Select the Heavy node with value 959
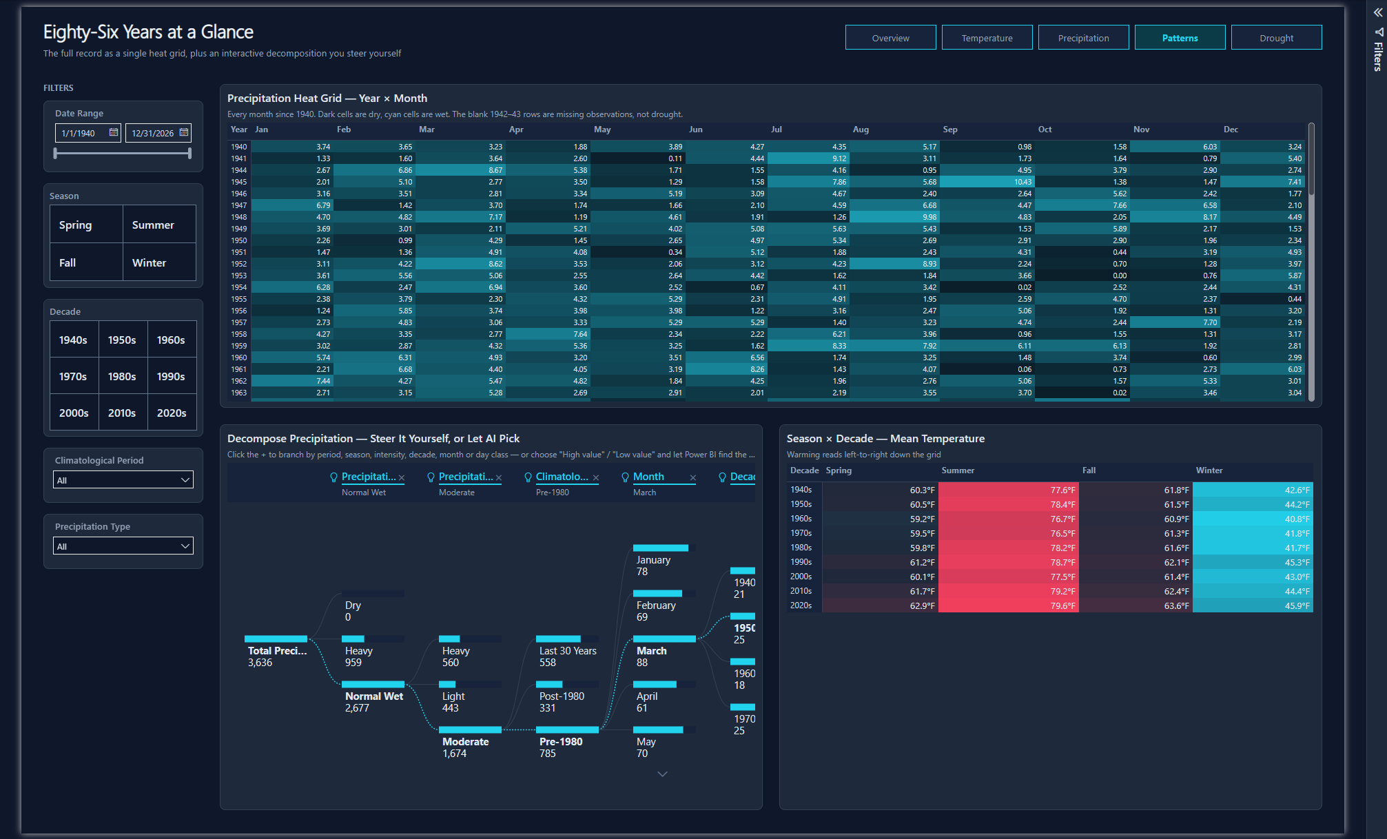Image resolution: width=1387 pixels, height=839 pixels. (373, 652)
